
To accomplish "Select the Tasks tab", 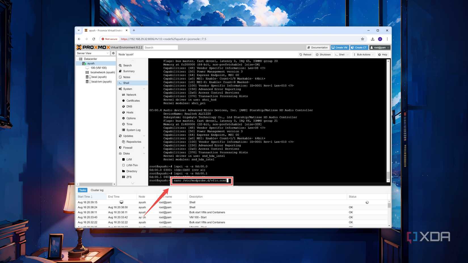I will click(x=82, y=190).
